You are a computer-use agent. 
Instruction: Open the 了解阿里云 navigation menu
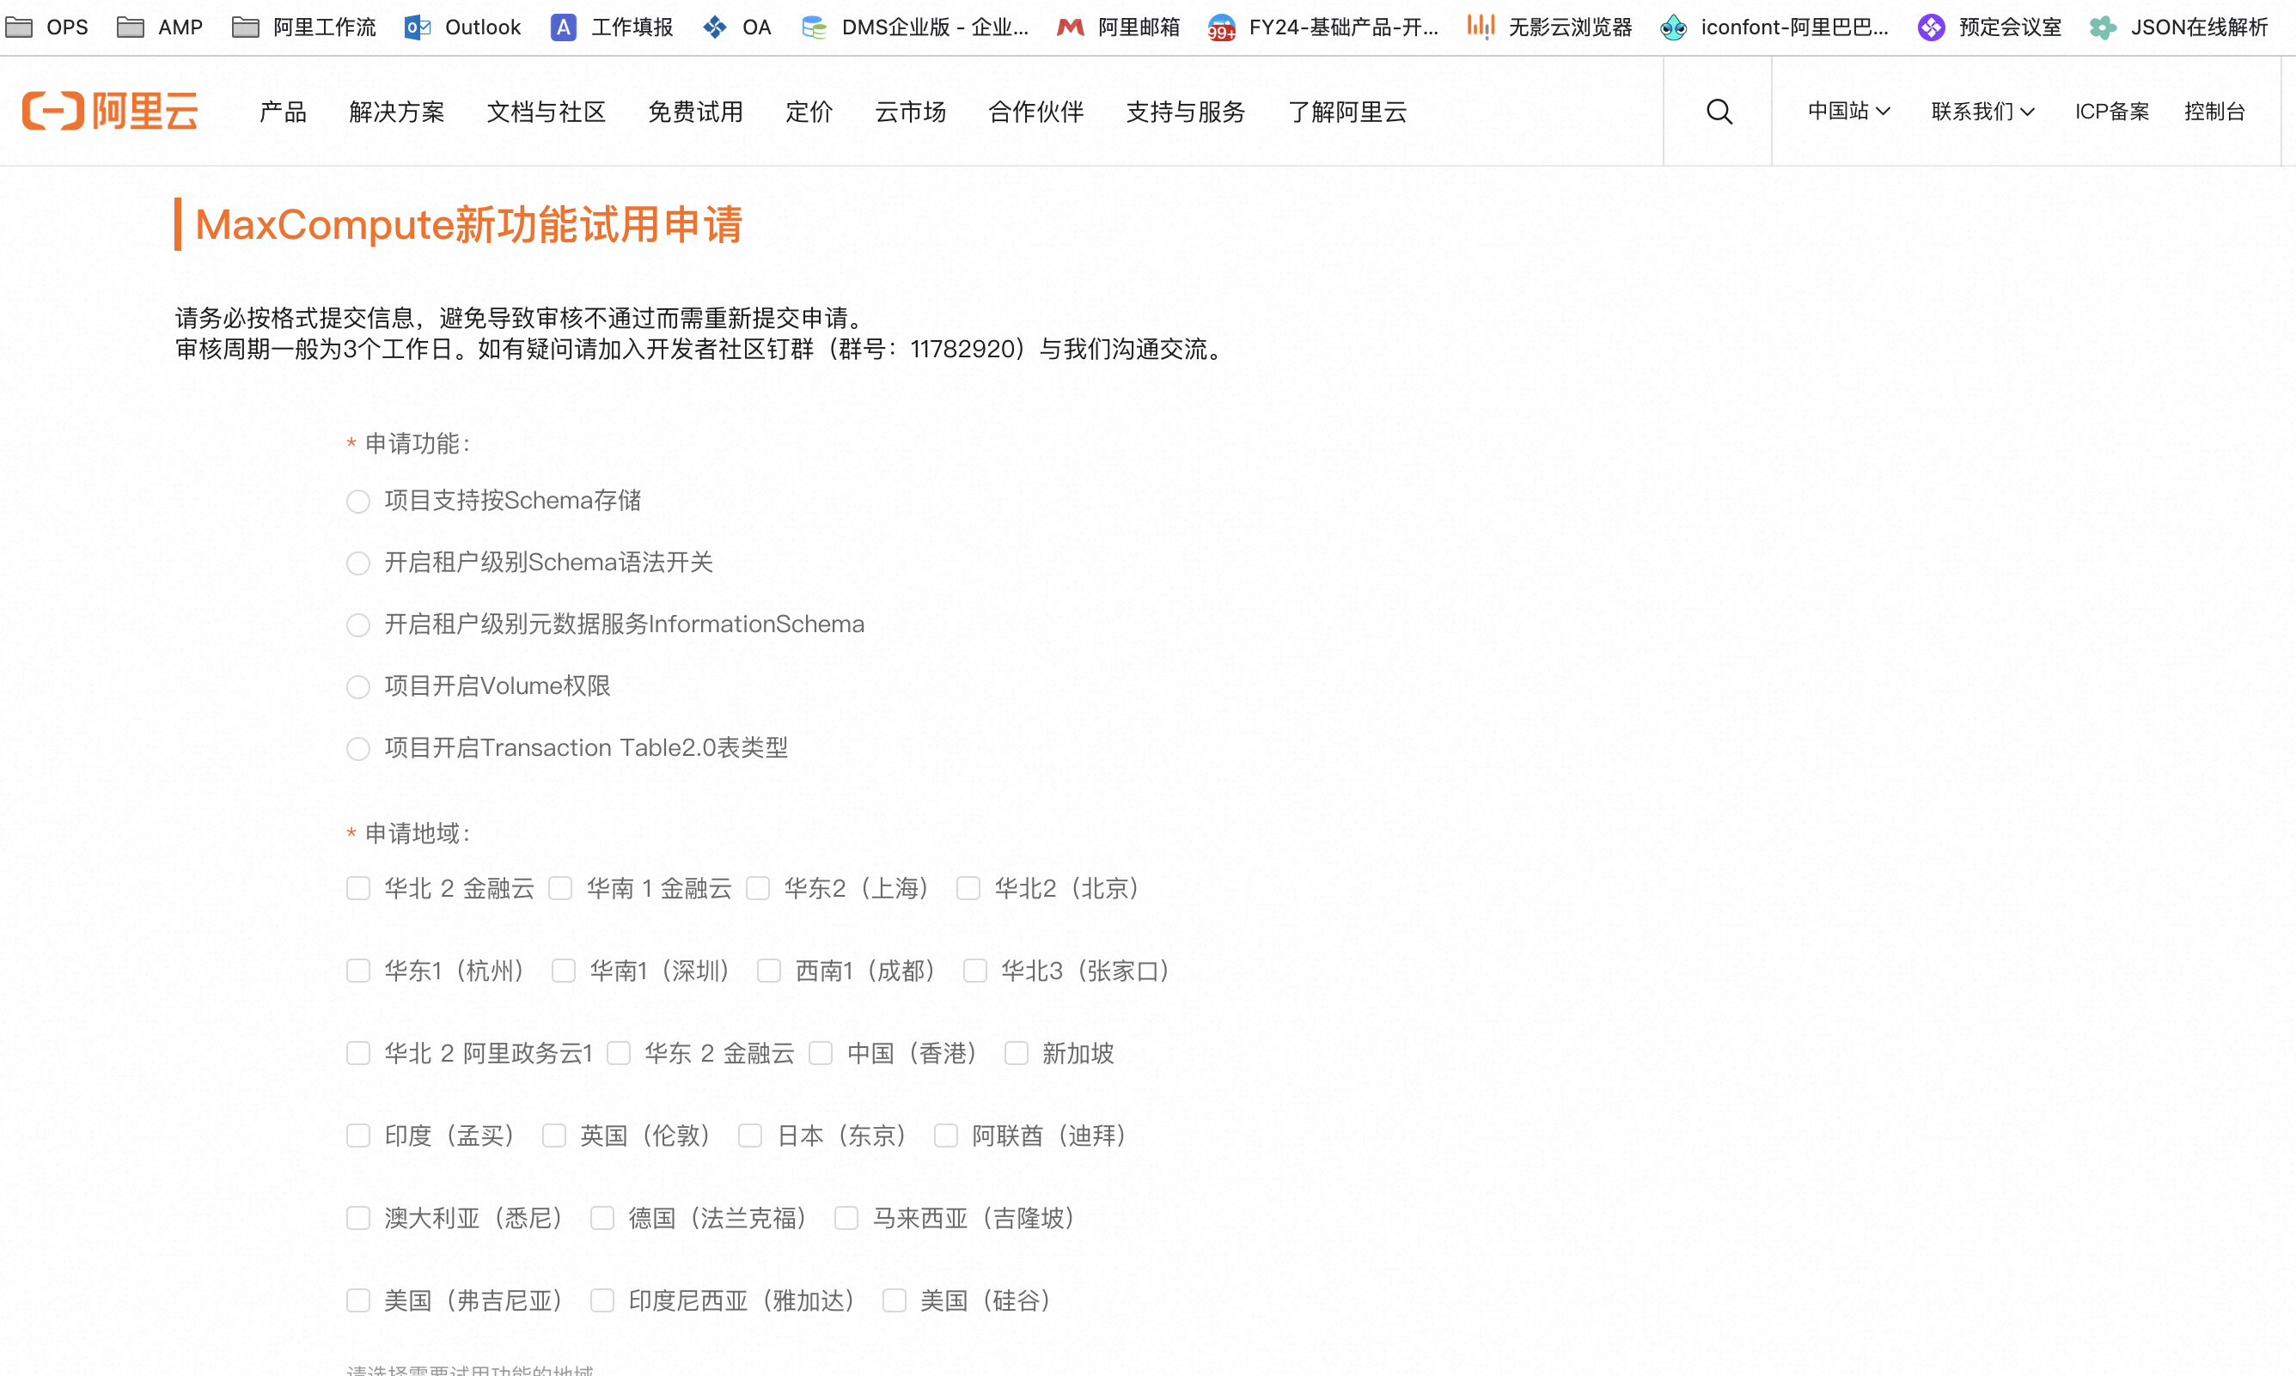(1347, 113)
